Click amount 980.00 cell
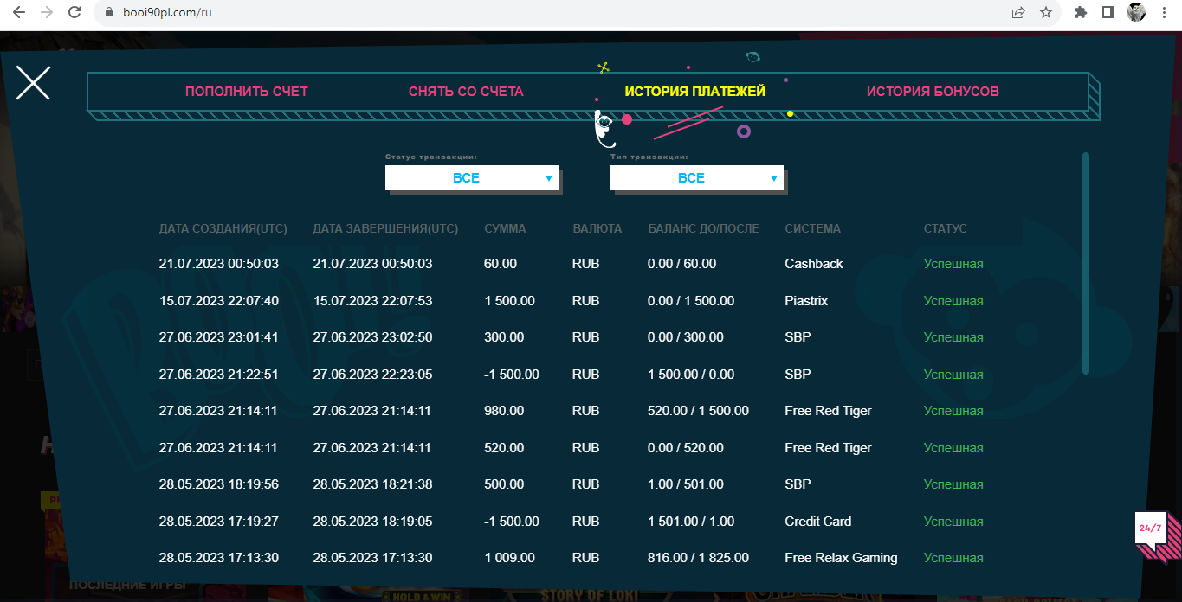 pyautogui.click(x=504, y=411)
